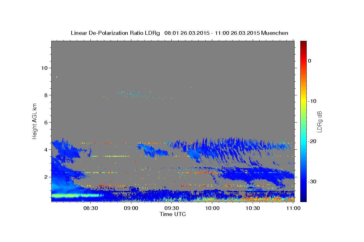Select the 09:00 time tick label
This screenshot has width=364, height=242.
(131, 208)
